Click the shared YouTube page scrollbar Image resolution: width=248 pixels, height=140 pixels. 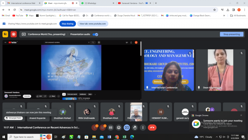point(141,49)
